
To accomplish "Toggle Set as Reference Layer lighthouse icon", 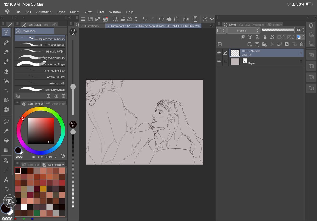I will tap(250, 37).
